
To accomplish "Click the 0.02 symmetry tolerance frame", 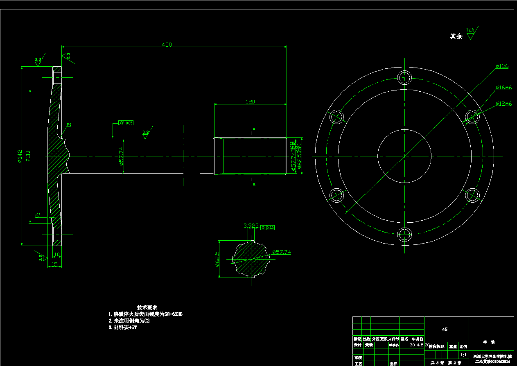I will (x=267, y=227).
